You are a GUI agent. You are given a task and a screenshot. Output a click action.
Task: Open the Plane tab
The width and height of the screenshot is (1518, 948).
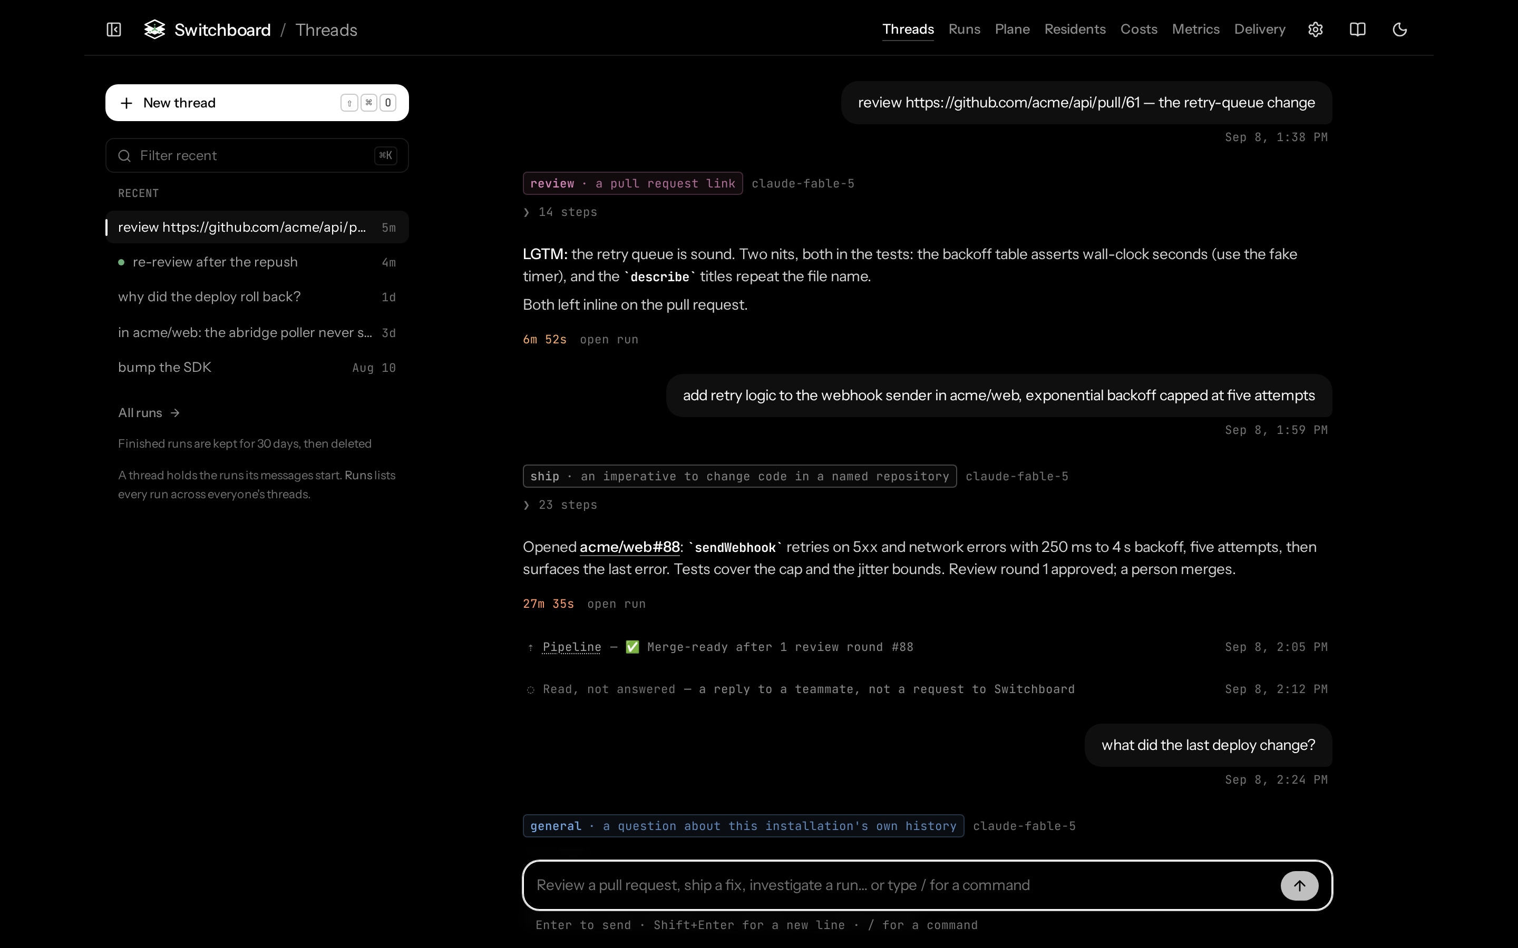tap(1012, 29)
